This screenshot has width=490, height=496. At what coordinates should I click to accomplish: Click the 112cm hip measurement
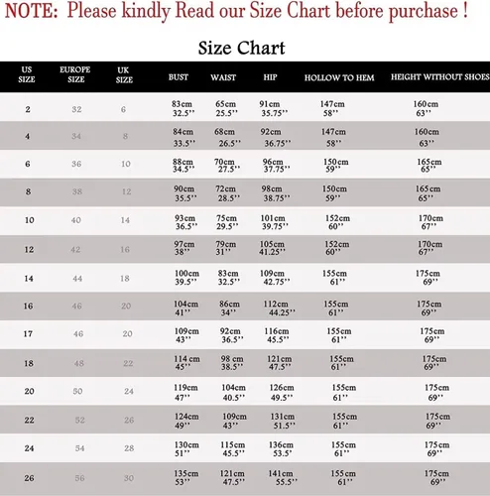(x=276, y=304)
